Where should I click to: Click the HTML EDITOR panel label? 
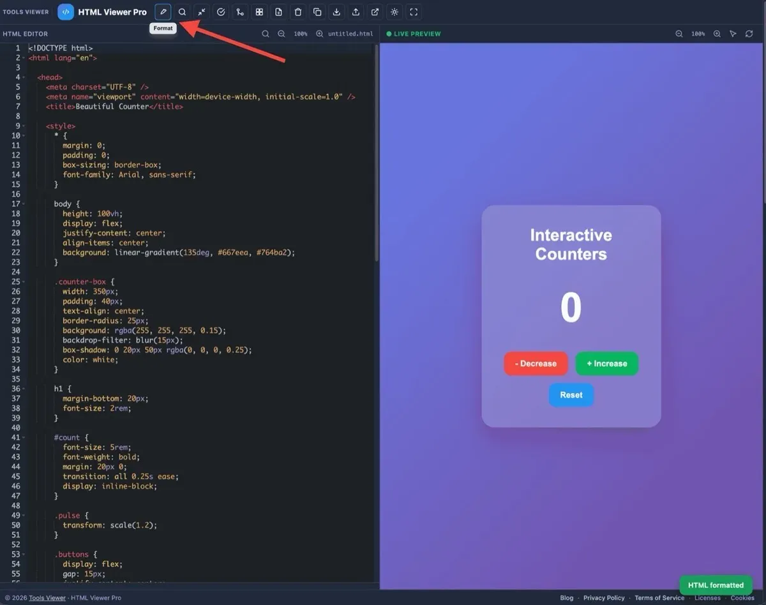pyautogui.click(x=26, y=34)
